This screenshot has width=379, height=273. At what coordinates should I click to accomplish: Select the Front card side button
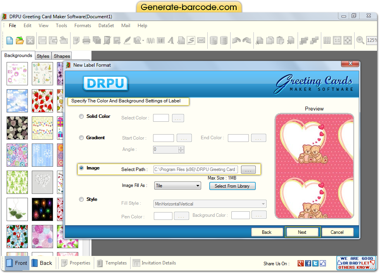[x=16, y=263]
